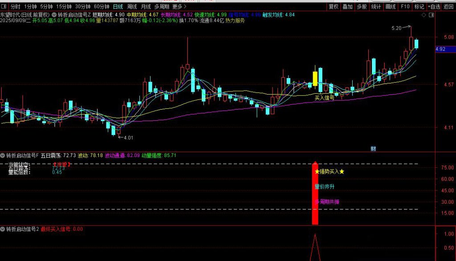Click the 叠加 overlay tool
This screenshot has height=261, width=456.
[x=348, y=7]
